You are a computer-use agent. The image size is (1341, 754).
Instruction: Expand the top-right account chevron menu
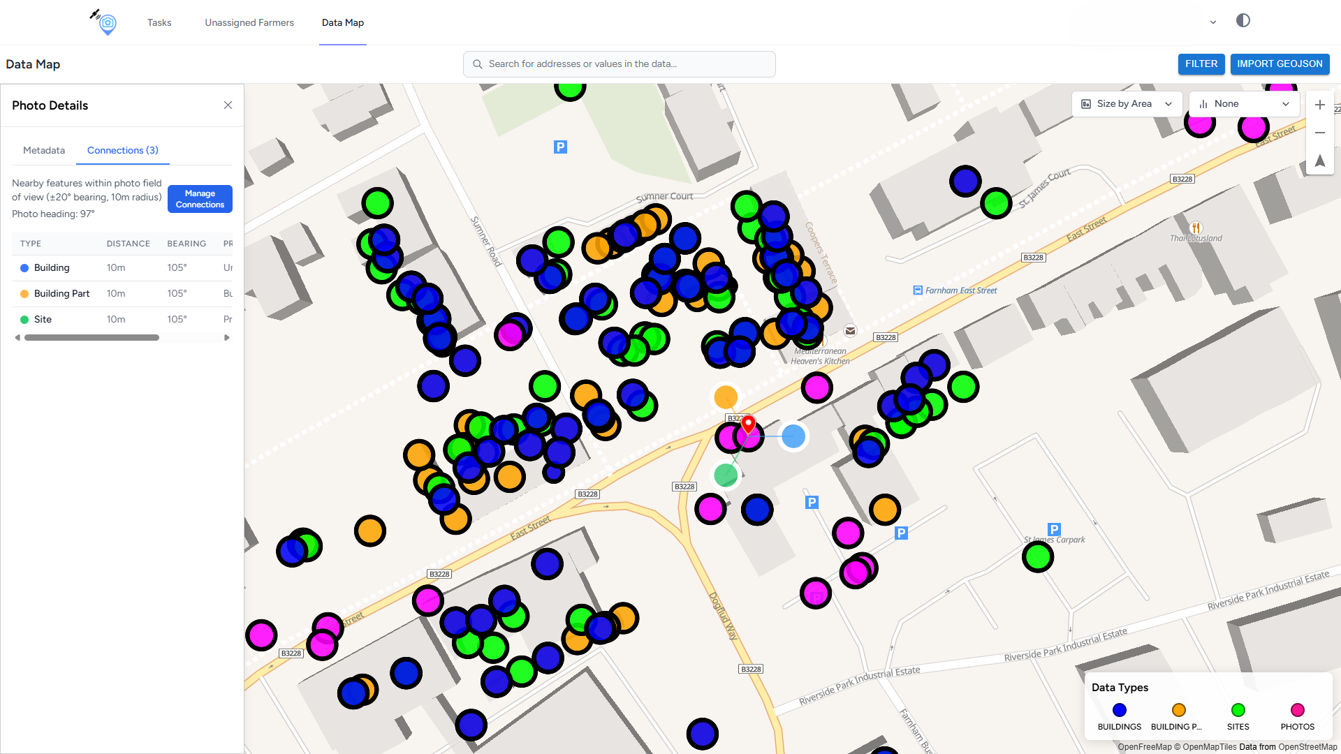click(x=1213, y=22)
